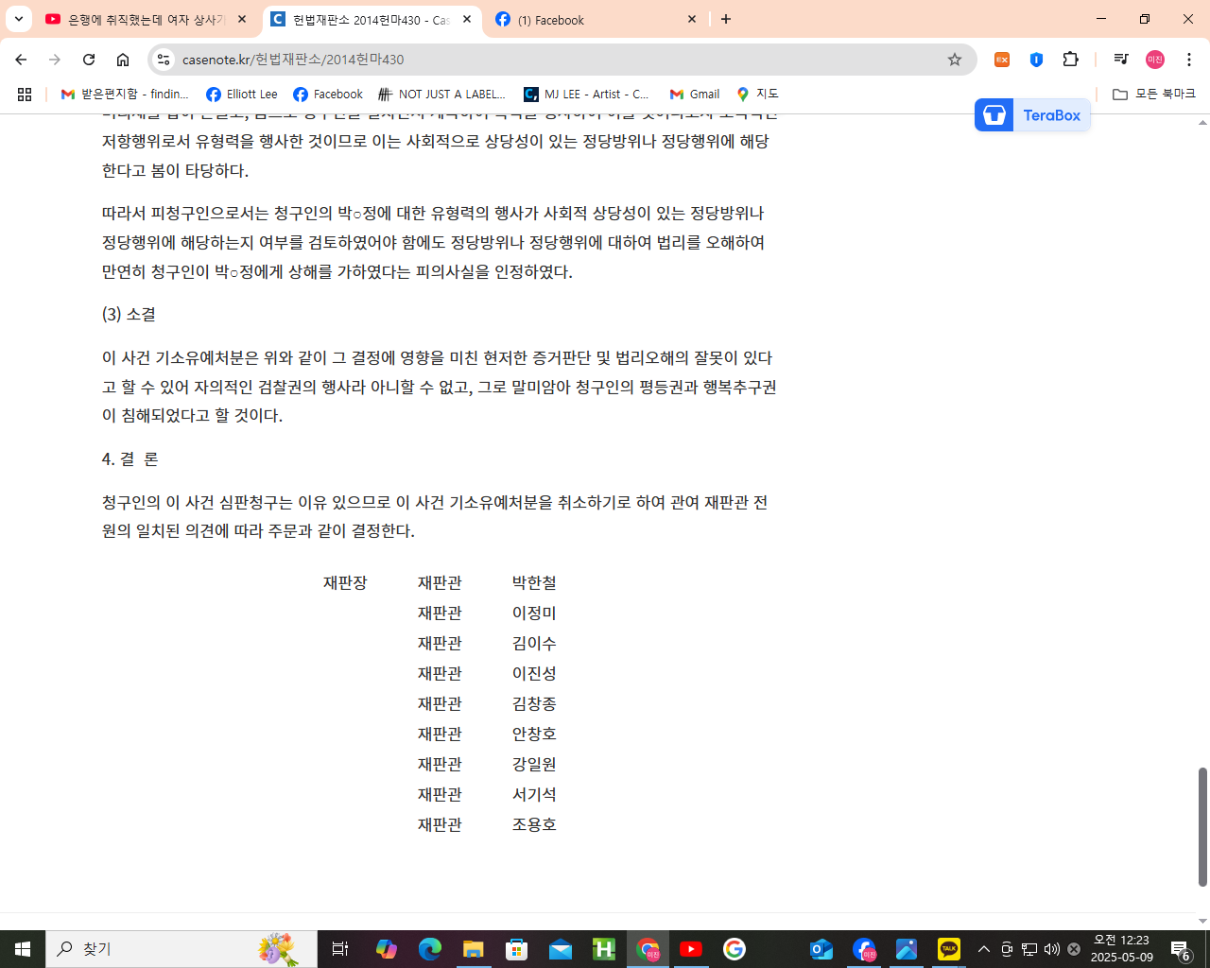1210x968 pixels.
Task: Open Microsoft Edge from the taskbar
Action: click(430, 949)
